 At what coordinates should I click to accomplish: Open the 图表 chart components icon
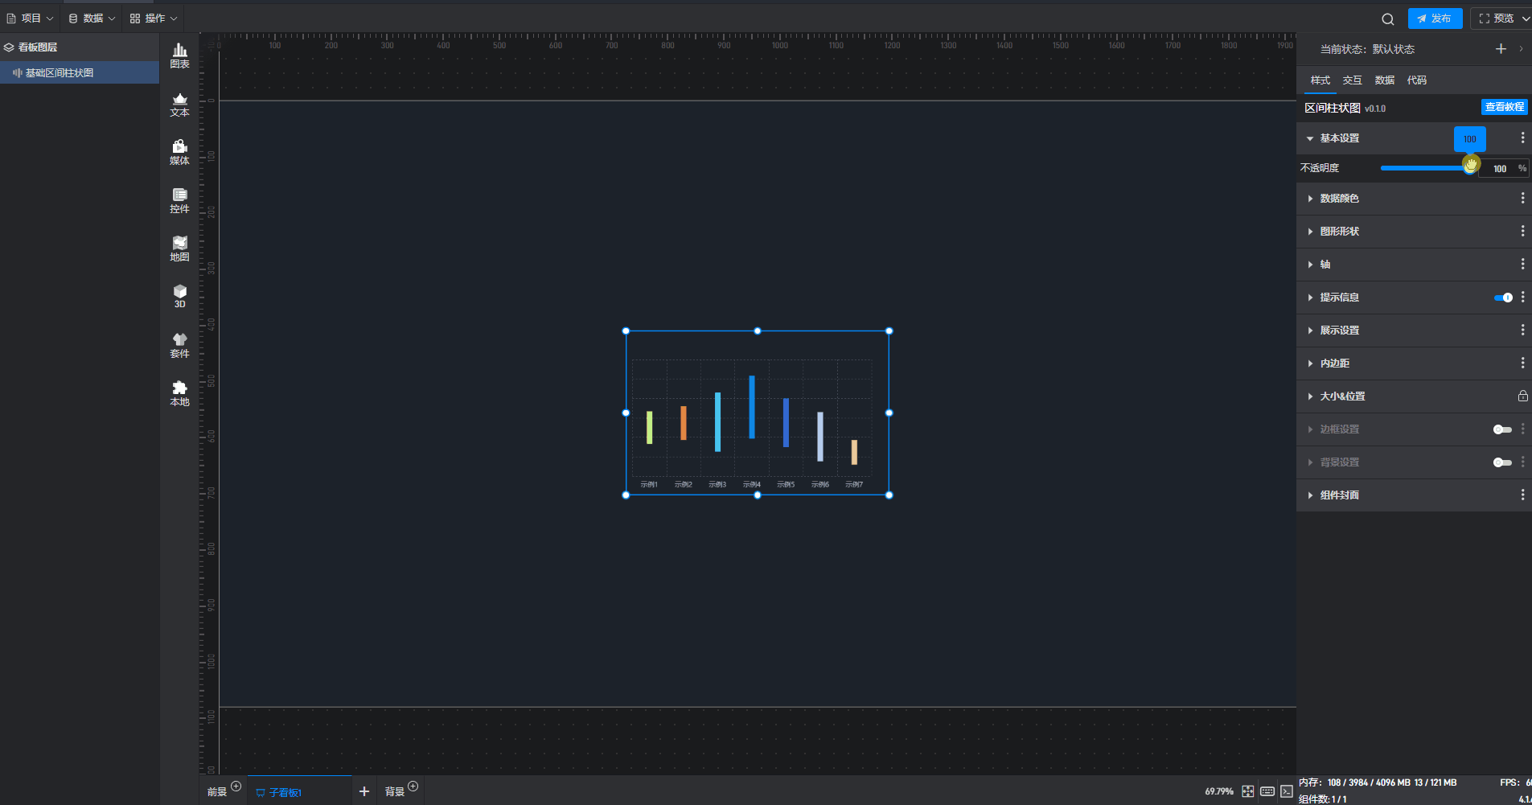click(179, 55)
